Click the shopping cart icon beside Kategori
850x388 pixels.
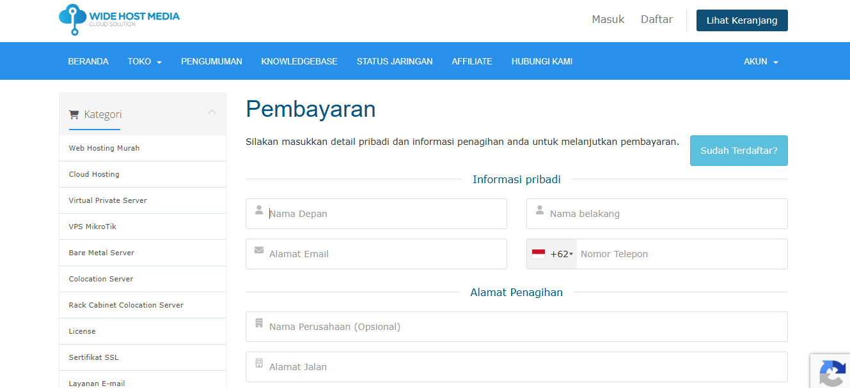point(74,115)
